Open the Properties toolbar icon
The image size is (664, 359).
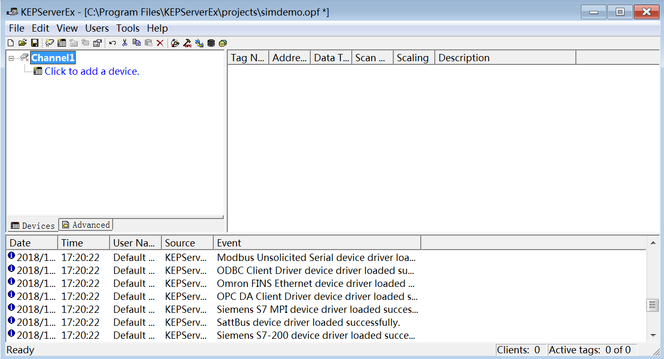coord(97,43)
